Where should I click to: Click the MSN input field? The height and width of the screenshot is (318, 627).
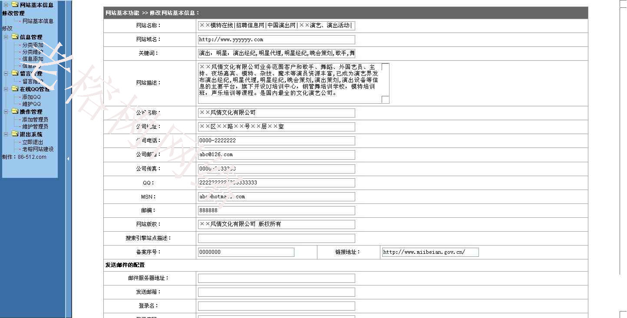click(276, 197)
